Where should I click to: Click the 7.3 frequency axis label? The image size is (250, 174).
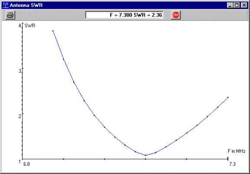coord(232,164)
